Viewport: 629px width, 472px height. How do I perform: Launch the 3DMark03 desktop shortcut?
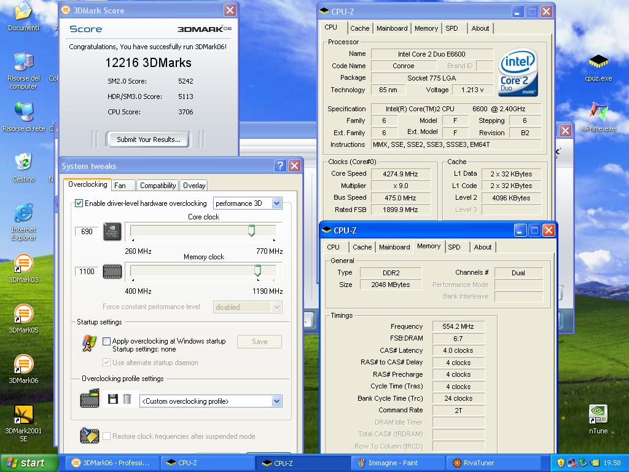(23, 268)
